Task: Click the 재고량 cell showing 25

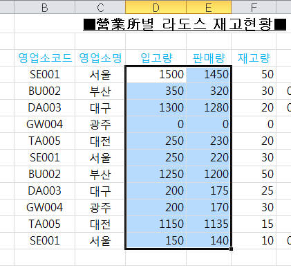Action: coord(254,191)
